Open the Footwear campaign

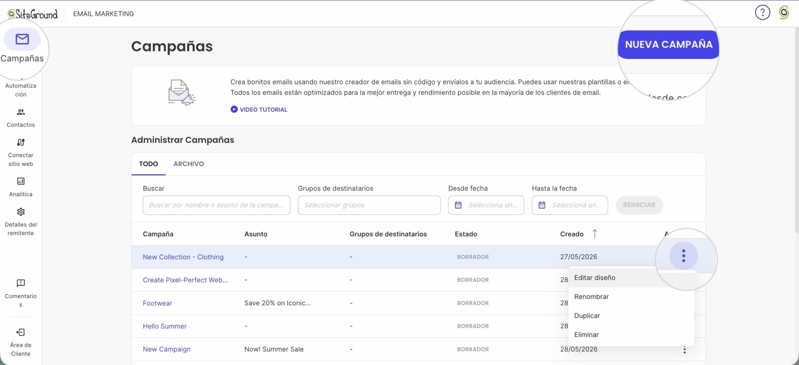tap(157, 303)
